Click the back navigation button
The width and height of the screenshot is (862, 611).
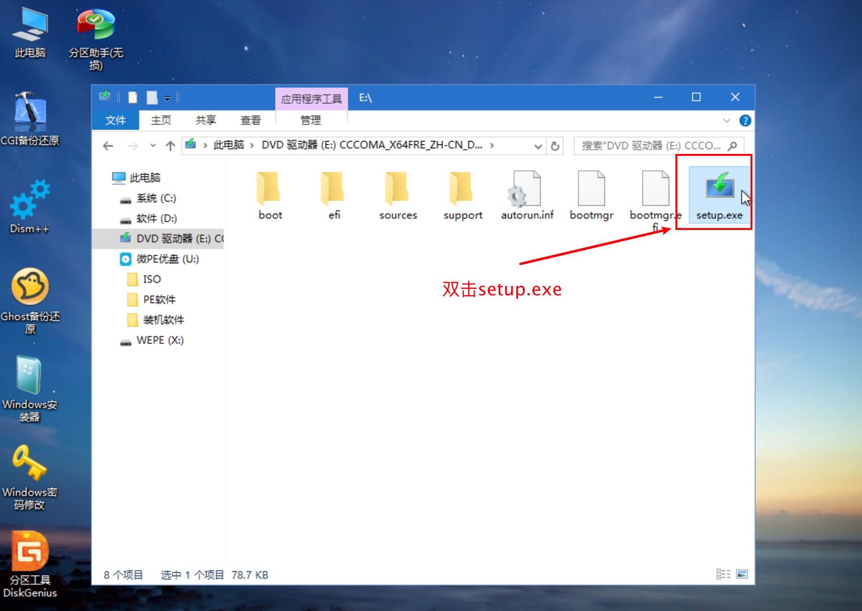(x=107, y=146)
